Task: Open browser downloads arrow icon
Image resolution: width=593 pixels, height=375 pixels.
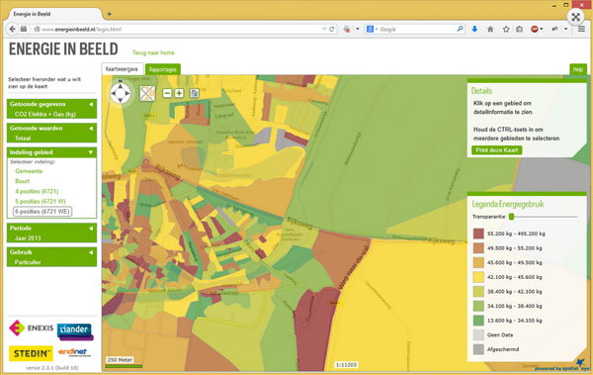Action: (474, 29)
